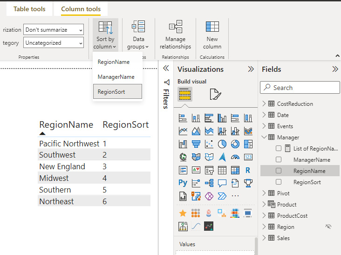Image resolution: width=341 pixels, height=255 pixels.
Task: Open the summarization dropdown showing Don't summarize
Action: point(54,30)
